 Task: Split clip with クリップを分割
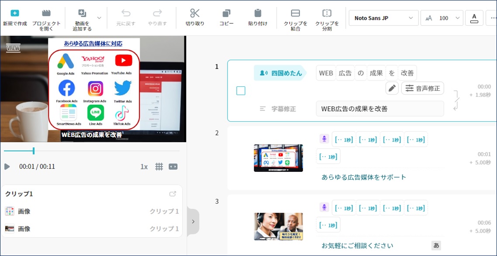coord(327,14)
